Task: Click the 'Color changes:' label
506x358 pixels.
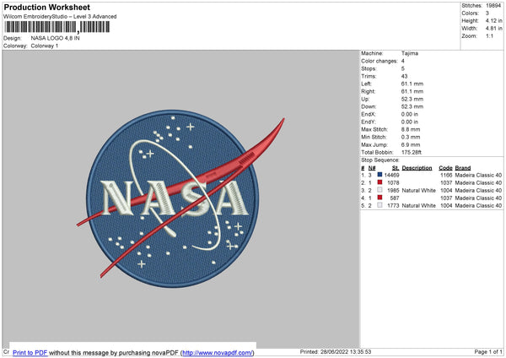Action: click(379, 61)
